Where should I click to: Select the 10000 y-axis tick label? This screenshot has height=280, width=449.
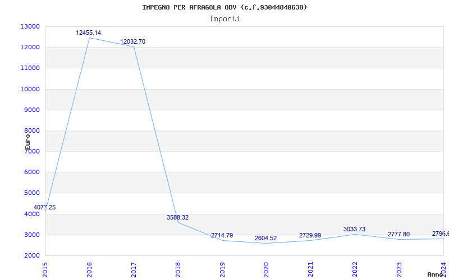coord(30,89)
